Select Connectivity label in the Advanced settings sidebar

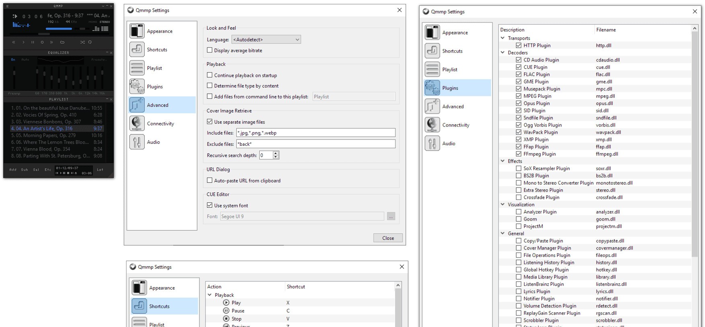(x=160, y=123)
